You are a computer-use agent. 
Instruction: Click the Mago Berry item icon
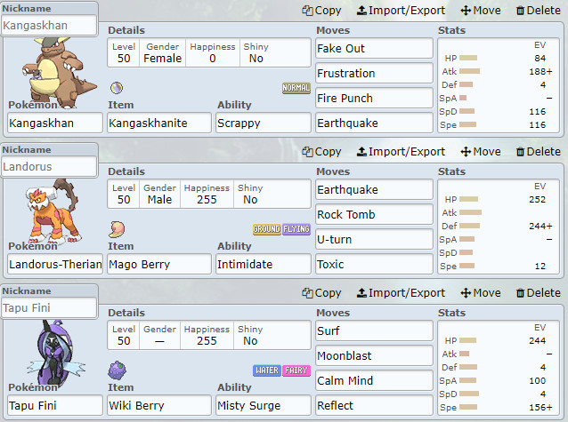[117, 229]
